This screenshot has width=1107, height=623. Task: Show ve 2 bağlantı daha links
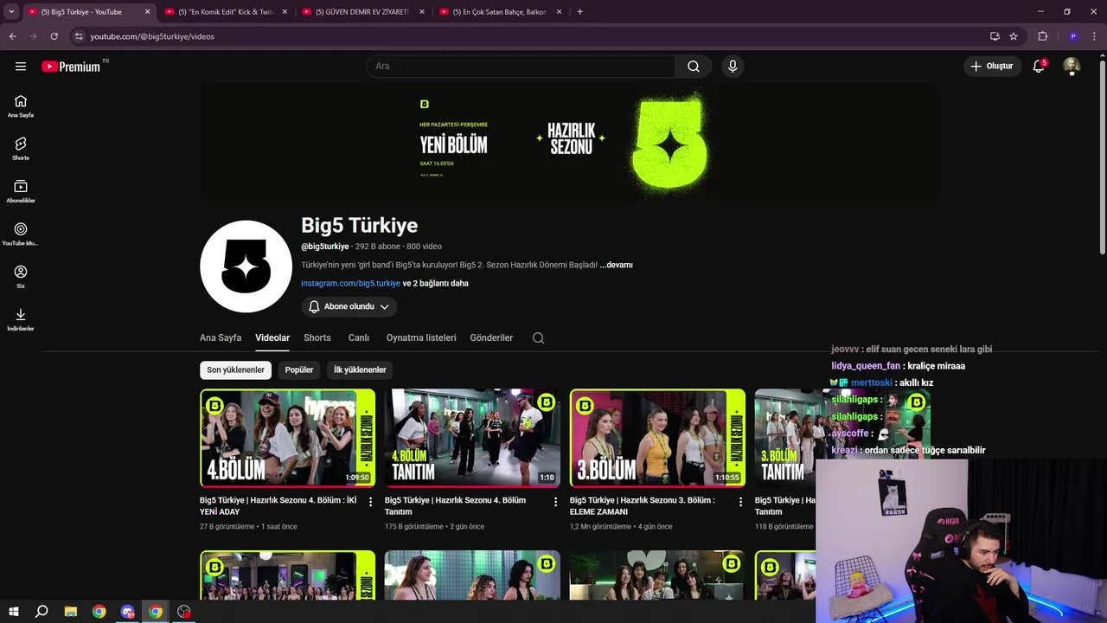click(x=436, y=283)
